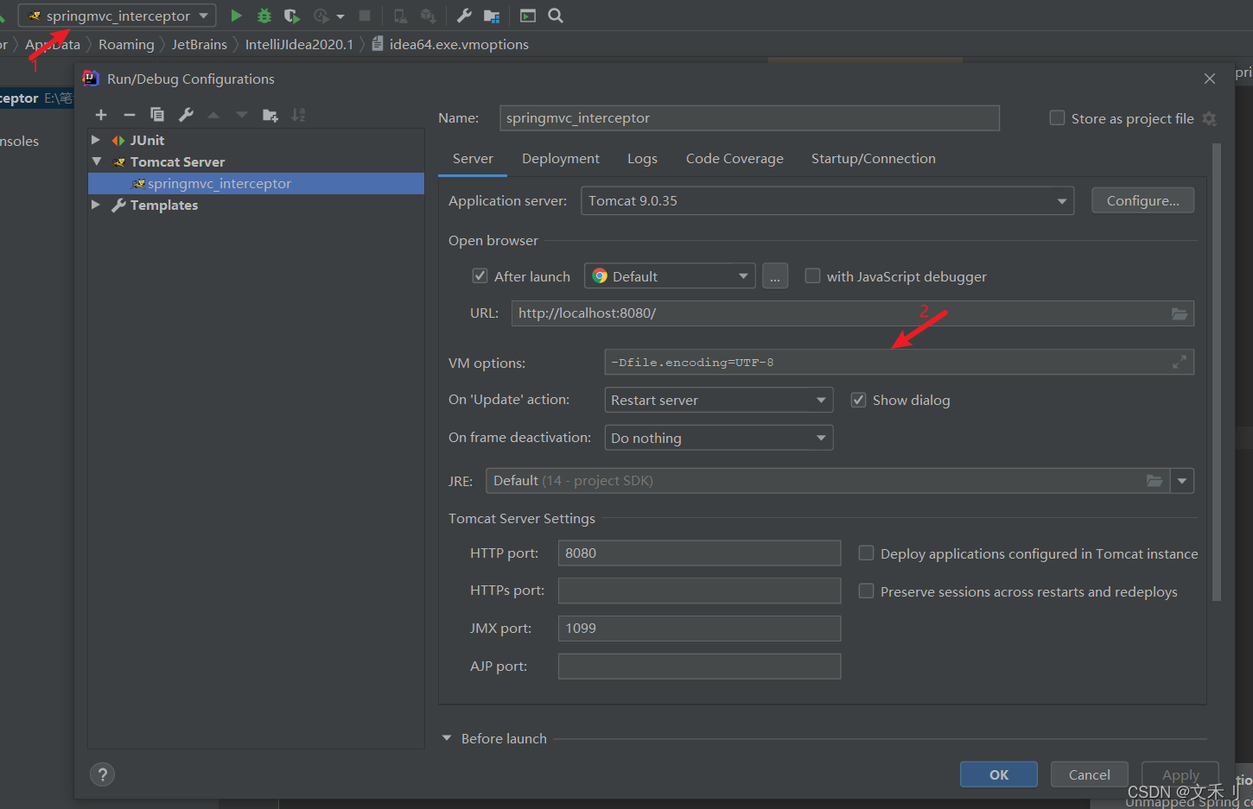
Task: Click the main toolbar wrench settings icon
Action: pyautogui.click(x=464, y=16)
